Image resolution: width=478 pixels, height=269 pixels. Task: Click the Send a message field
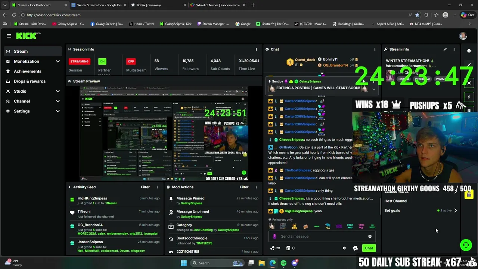[321, 236]
